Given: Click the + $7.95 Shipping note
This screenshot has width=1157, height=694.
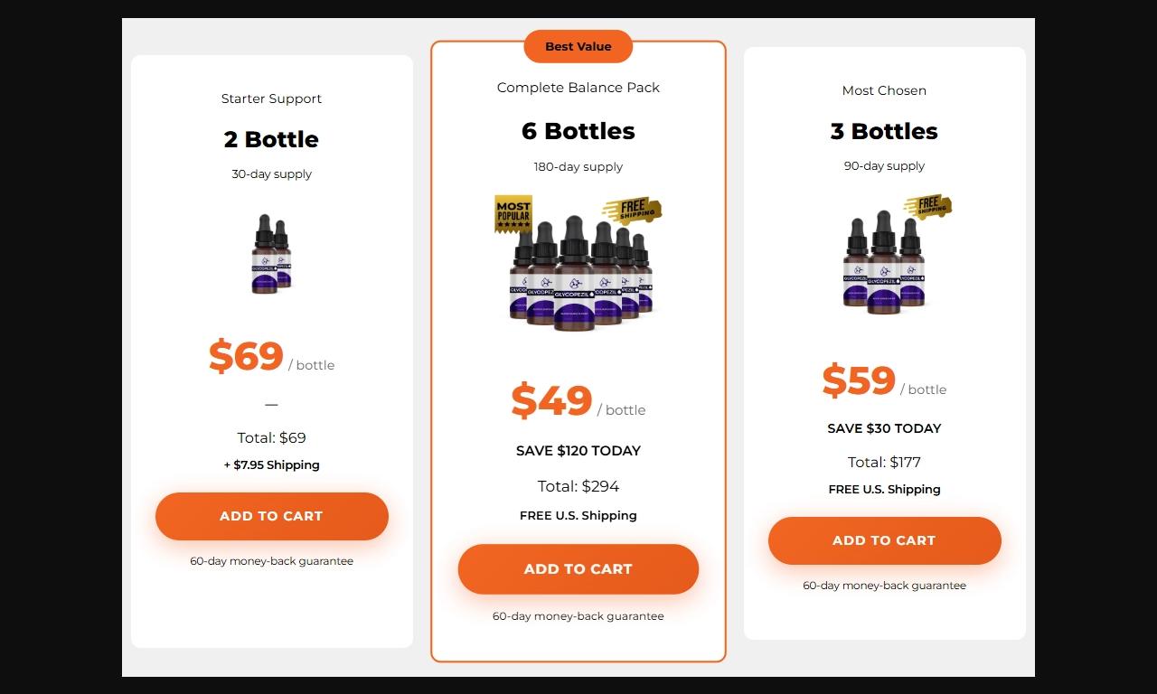Looking at the screenshot, I should tap(271, 465).
